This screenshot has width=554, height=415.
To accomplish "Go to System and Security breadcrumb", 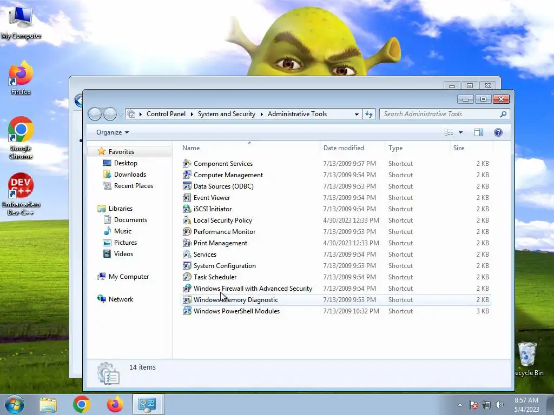I will pyautogui.click(x=227, y=114).
